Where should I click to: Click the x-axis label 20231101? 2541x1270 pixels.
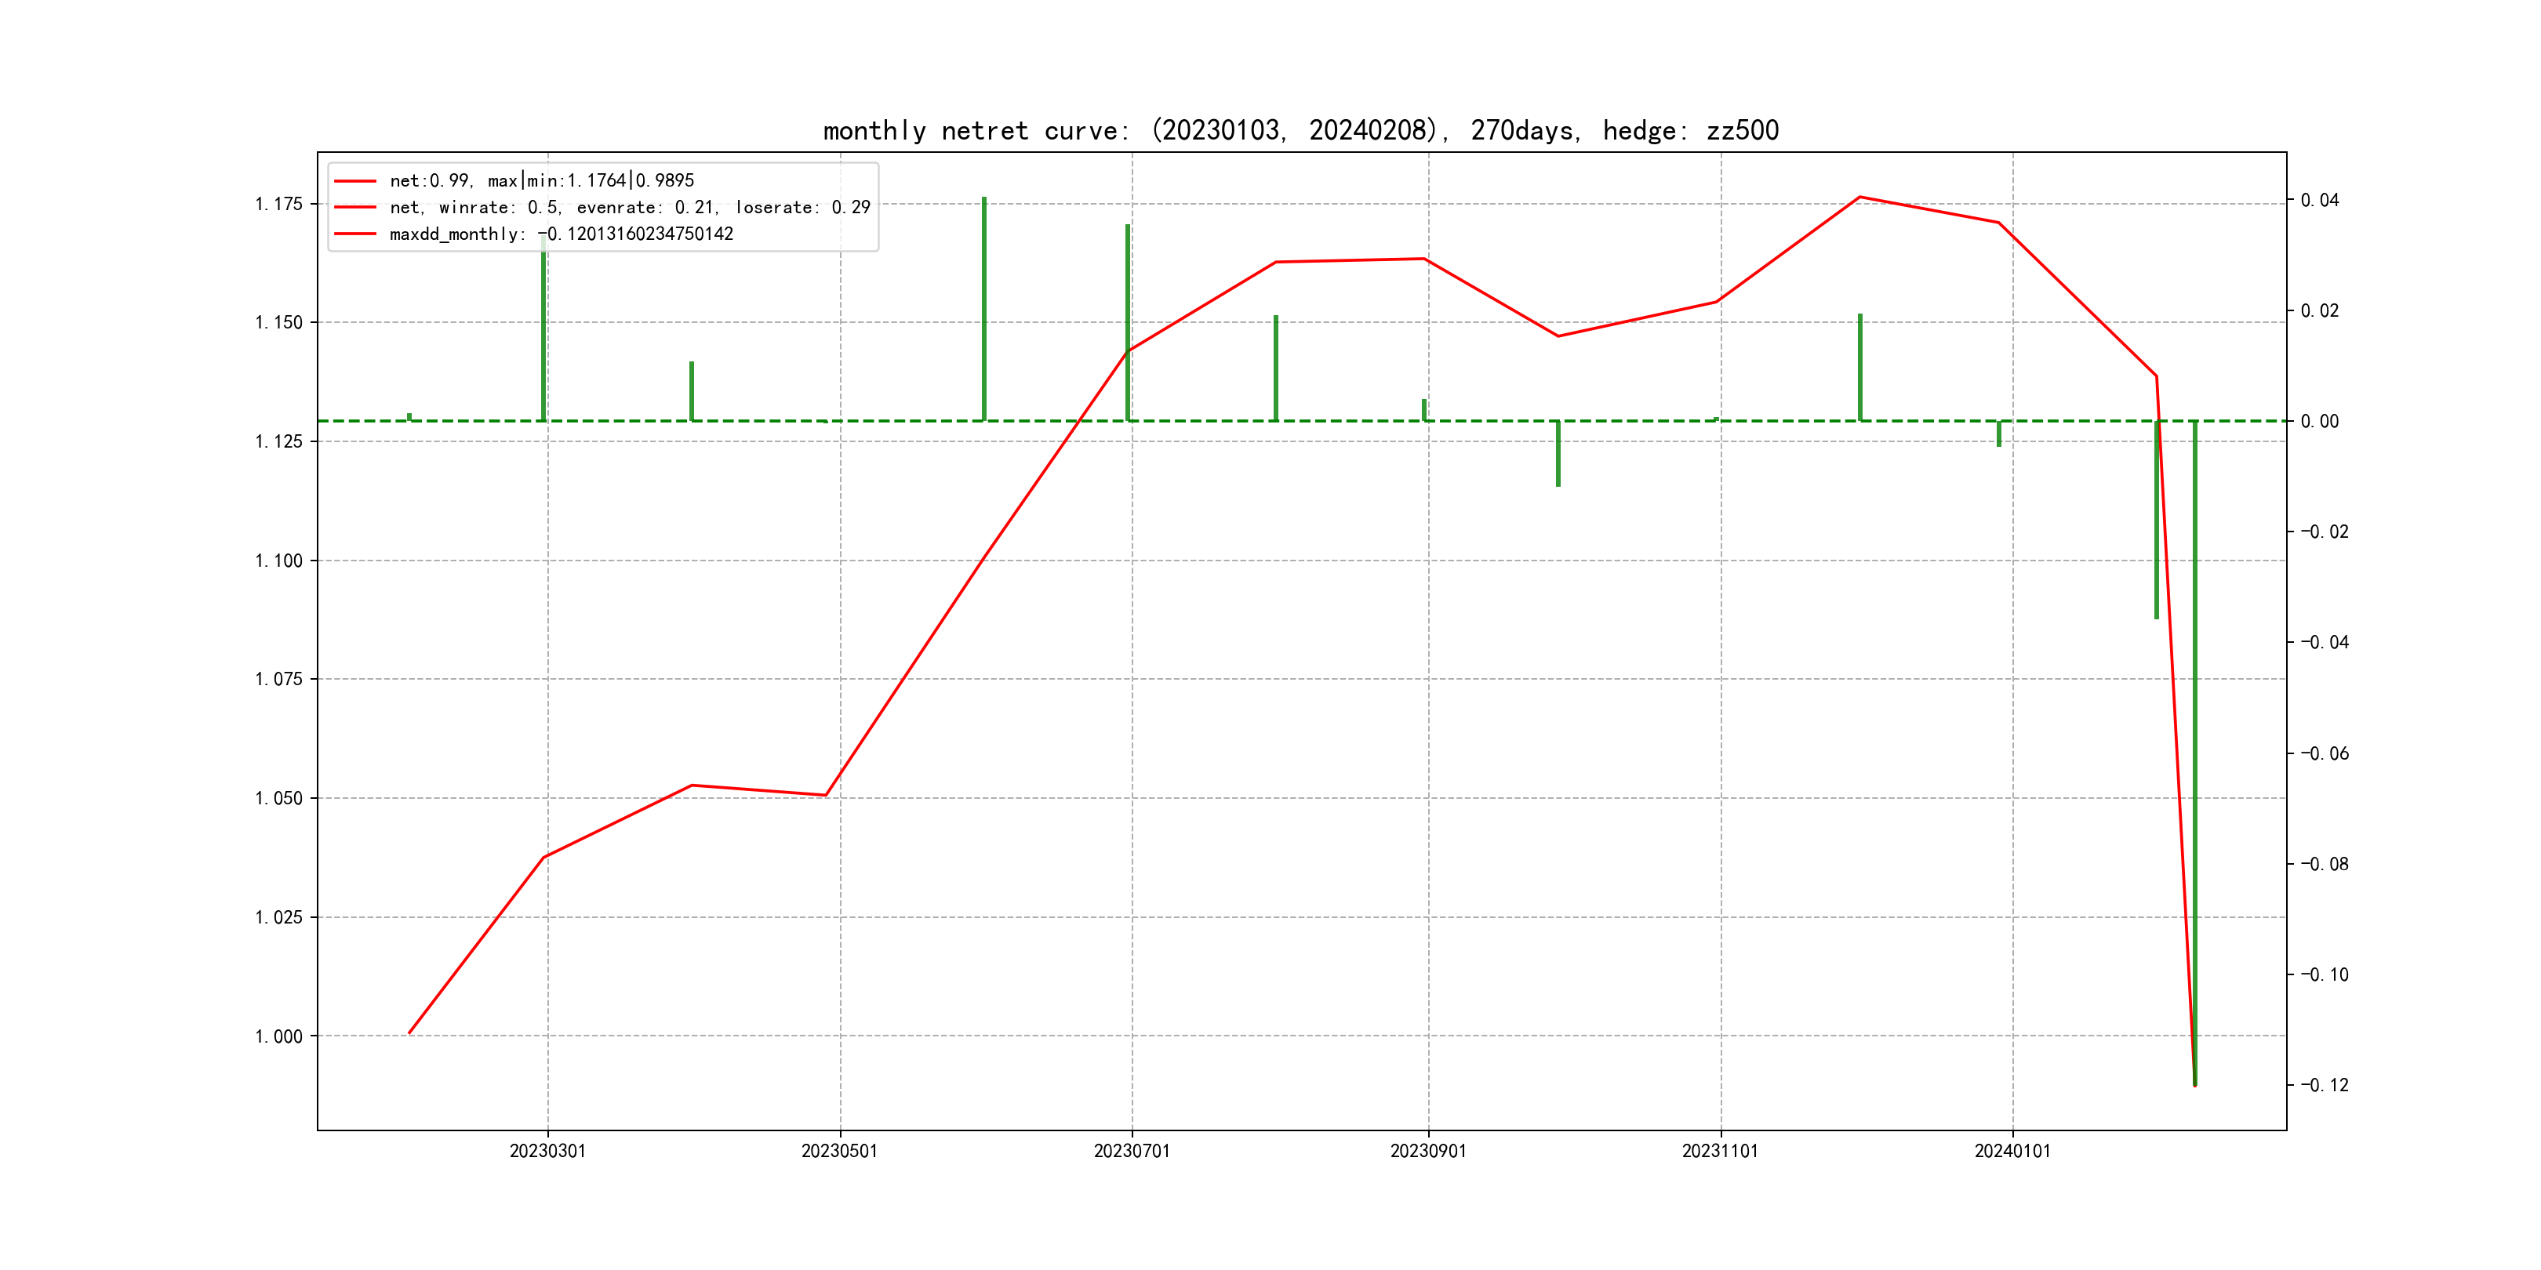[1719, 1152]
